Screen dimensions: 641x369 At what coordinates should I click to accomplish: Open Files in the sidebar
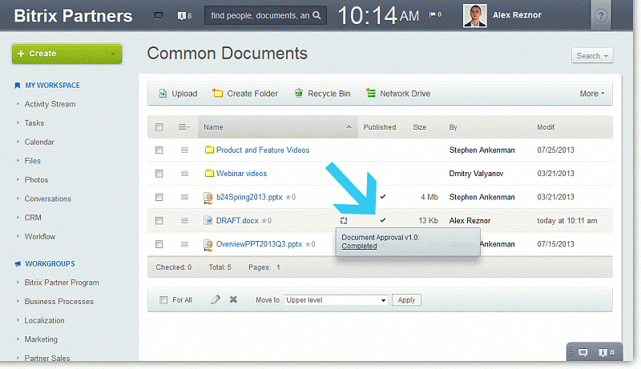[x=32, y=161]
